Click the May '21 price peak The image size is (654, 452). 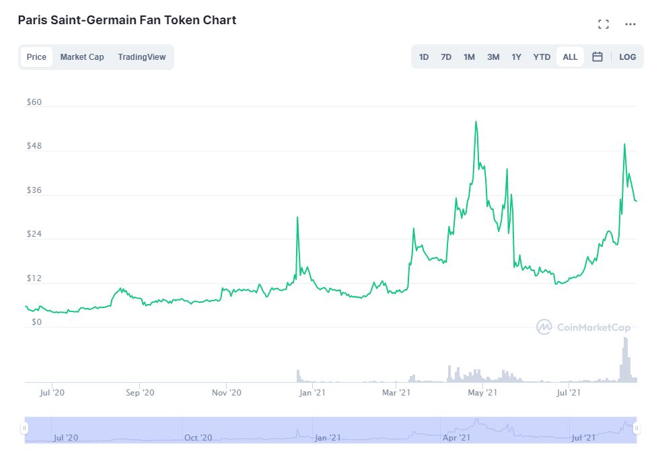tap(476, 122)
